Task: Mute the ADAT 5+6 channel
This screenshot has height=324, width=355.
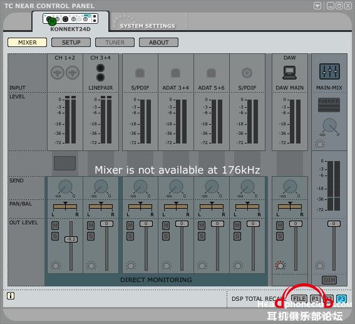Action: point(202,226)
